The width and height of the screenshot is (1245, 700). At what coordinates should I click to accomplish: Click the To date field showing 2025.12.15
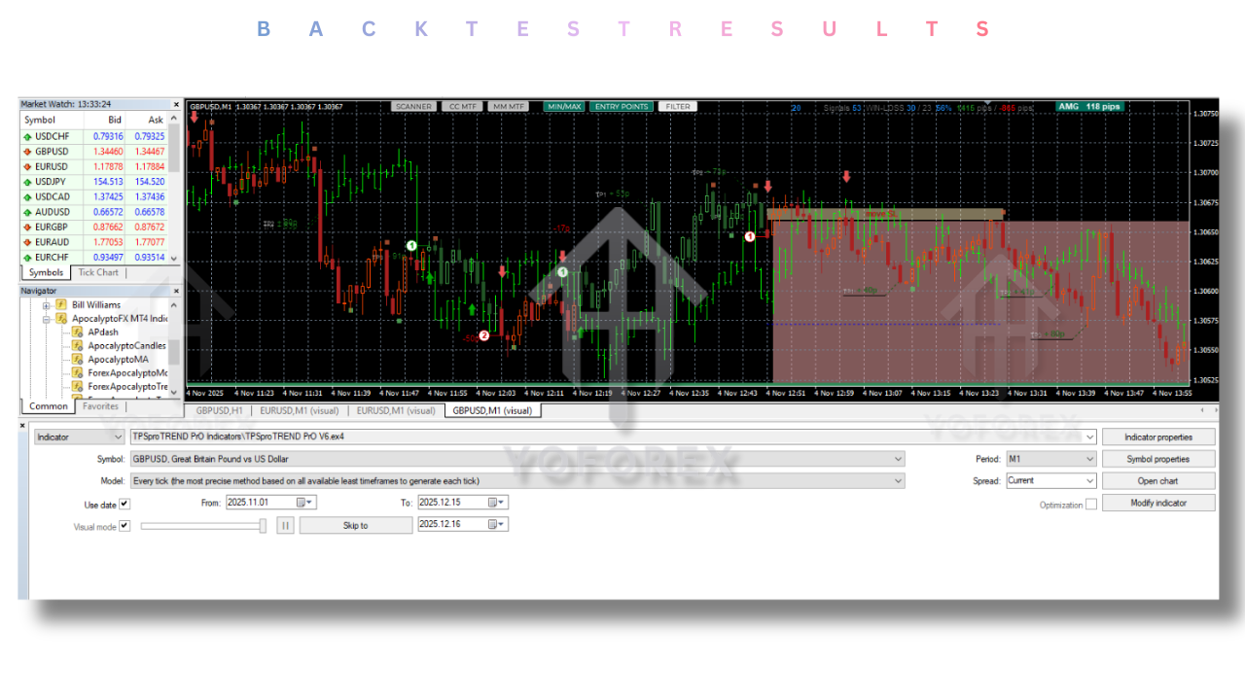pos(455,502)
